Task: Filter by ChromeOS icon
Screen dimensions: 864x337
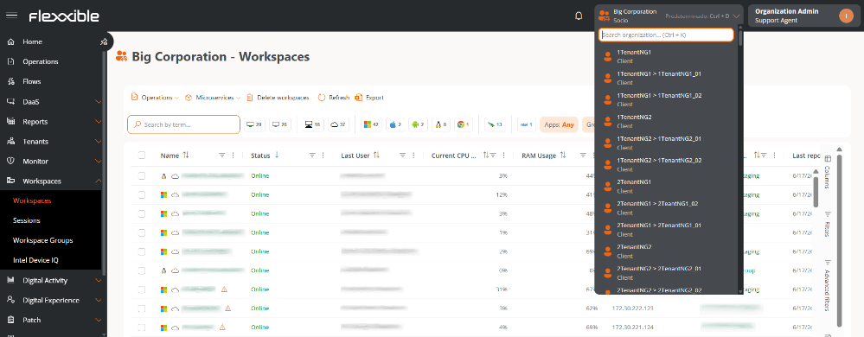Action: pyautogui.click(x=464, y=124)
